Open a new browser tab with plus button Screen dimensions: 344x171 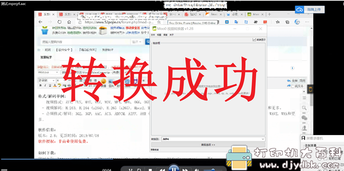click(270, 15)
